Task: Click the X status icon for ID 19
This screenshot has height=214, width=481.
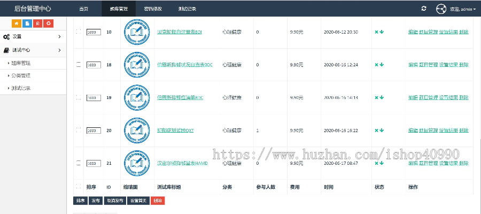Action: pyautogui.click(x=376, y=97)
